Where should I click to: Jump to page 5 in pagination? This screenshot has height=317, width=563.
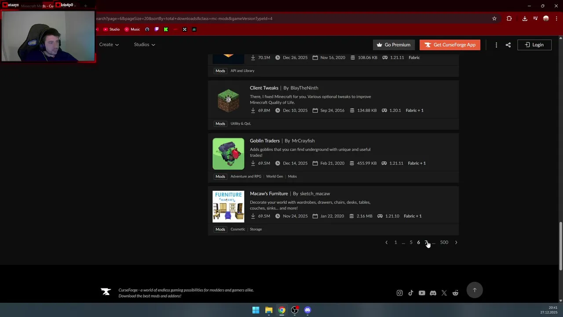tap(411, 243)
